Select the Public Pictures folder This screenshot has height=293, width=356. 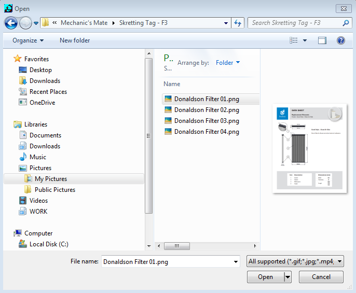[x=55, y=190]
